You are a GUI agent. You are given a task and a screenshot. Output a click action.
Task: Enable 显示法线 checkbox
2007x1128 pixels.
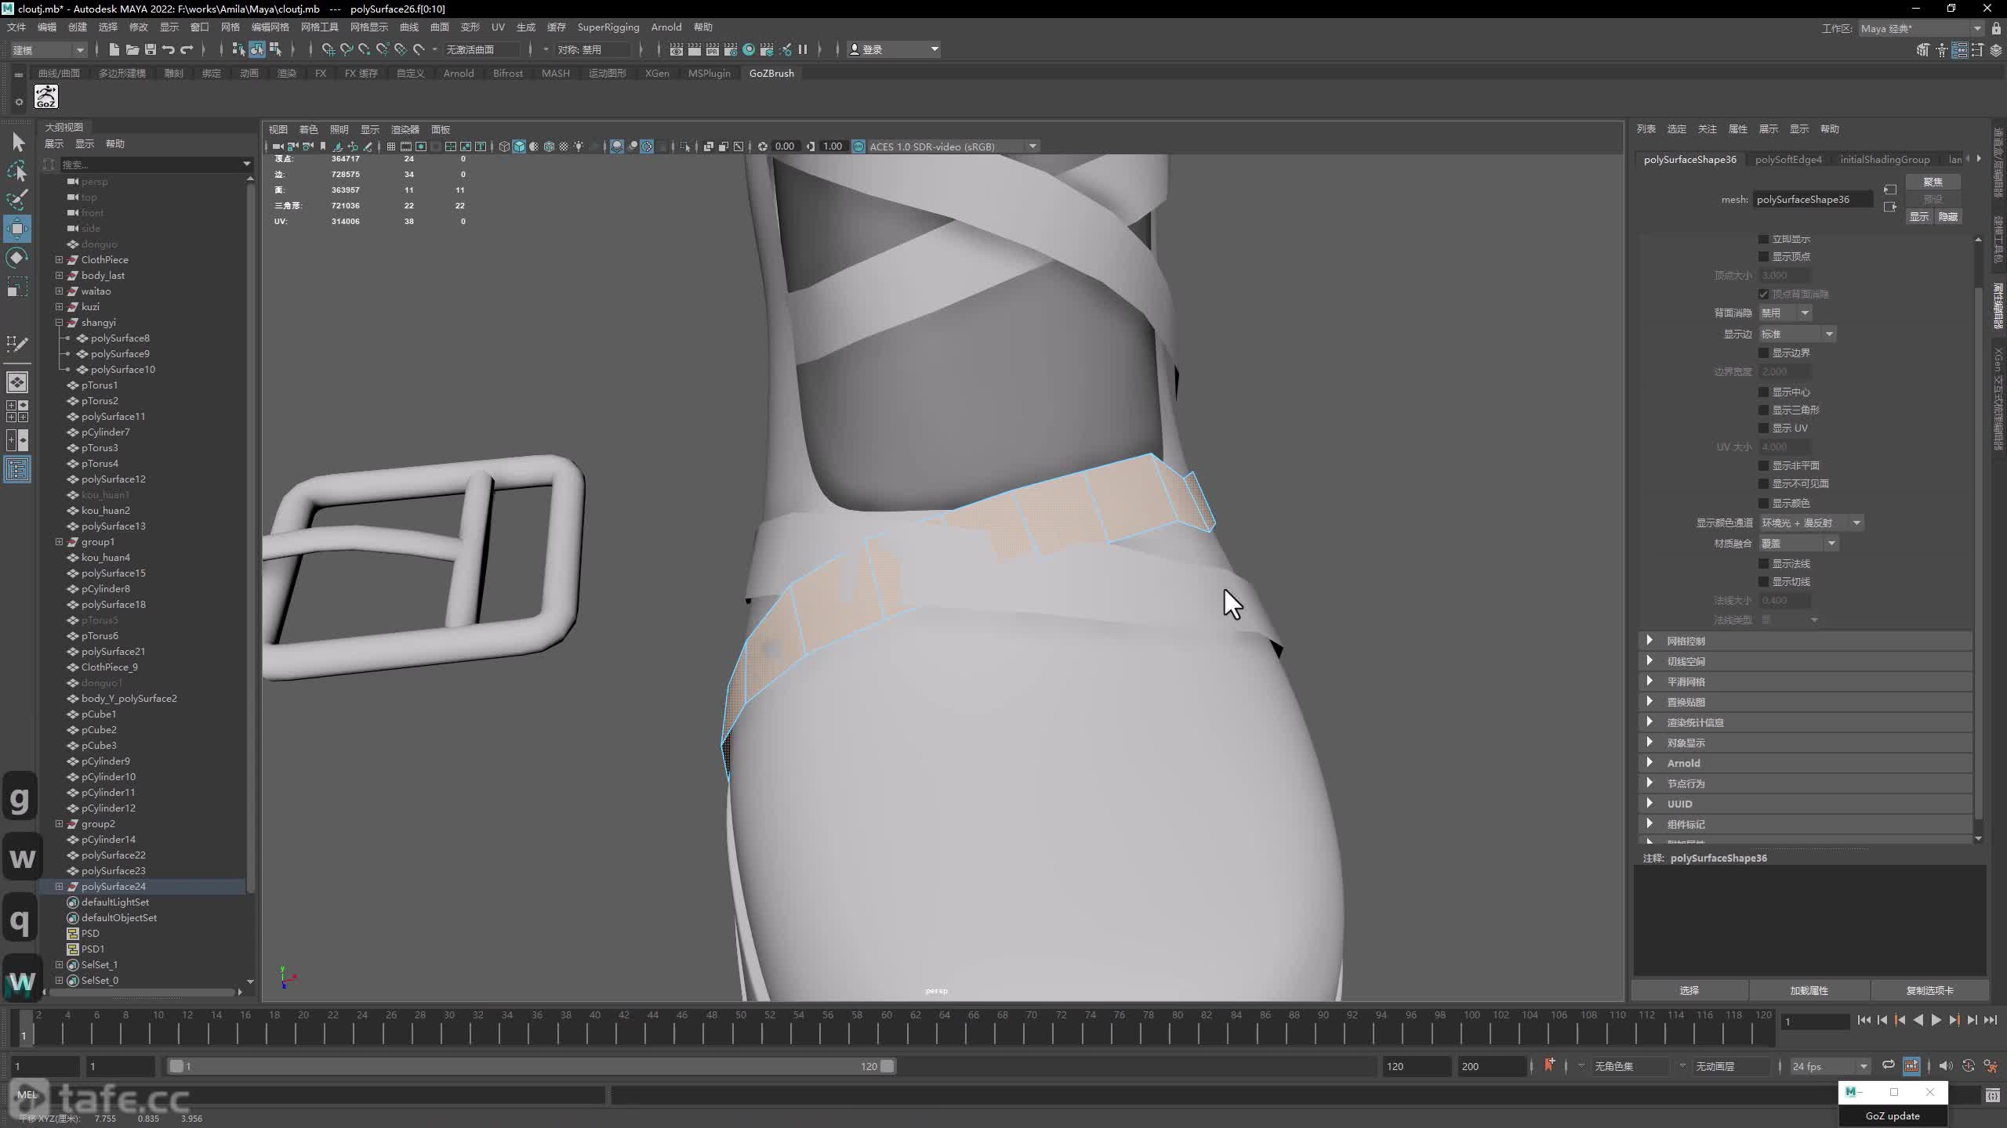(1763, 564)
